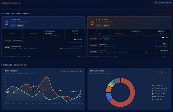The height and width of the screenshot is (112, 173).
Task: Click the Inbound AIS: 1 badge
Action: [x=13, y=25]
